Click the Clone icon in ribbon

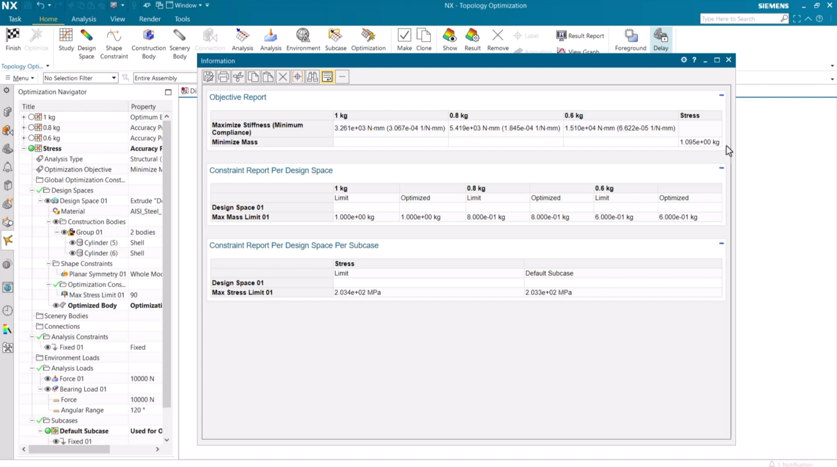click(x=423, y=36)
